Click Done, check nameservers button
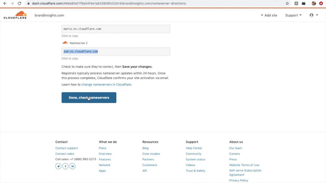 (x=89, y=98)
